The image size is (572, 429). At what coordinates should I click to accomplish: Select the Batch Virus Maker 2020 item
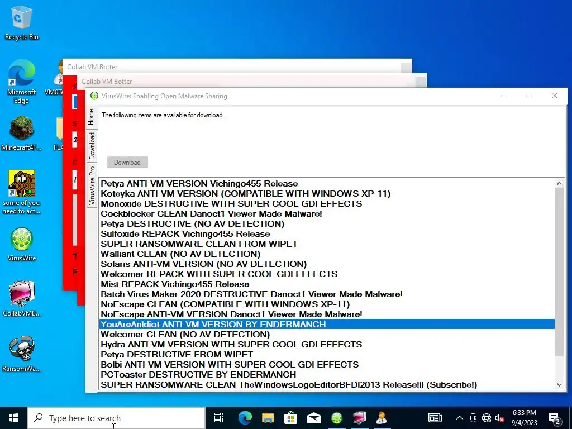[327, 294]
